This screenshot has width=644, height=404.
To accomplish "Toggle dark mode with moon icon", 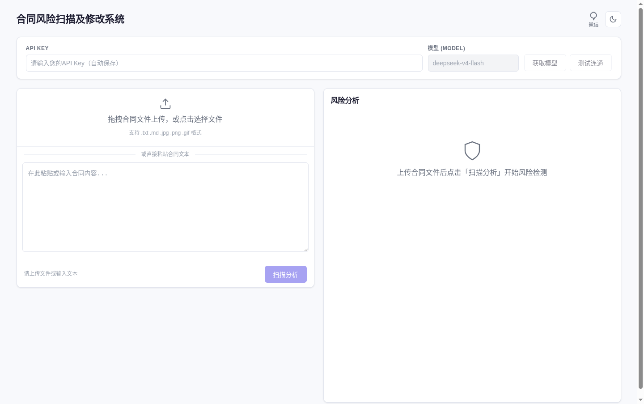I will pos(613,19).
